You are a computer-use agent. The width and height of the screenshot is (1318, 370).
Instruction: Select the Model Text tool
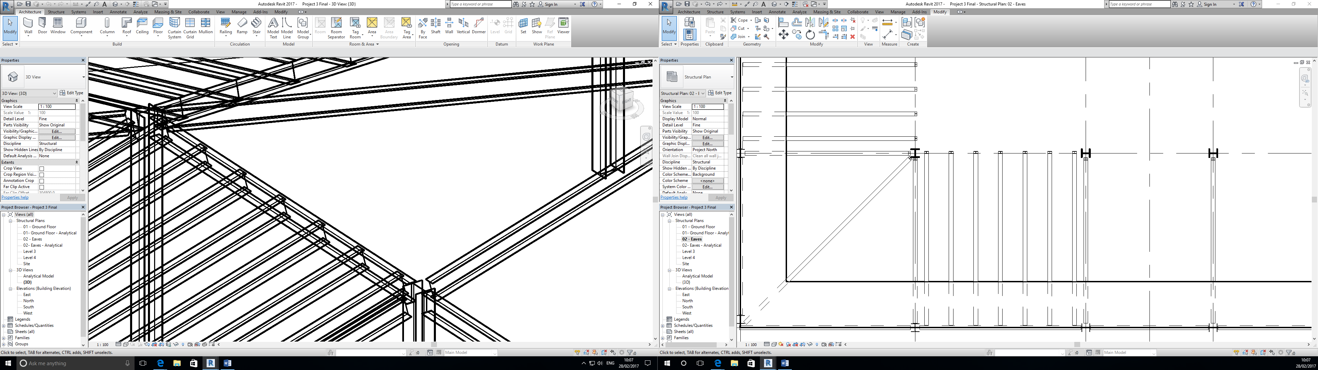coord(273,28)
